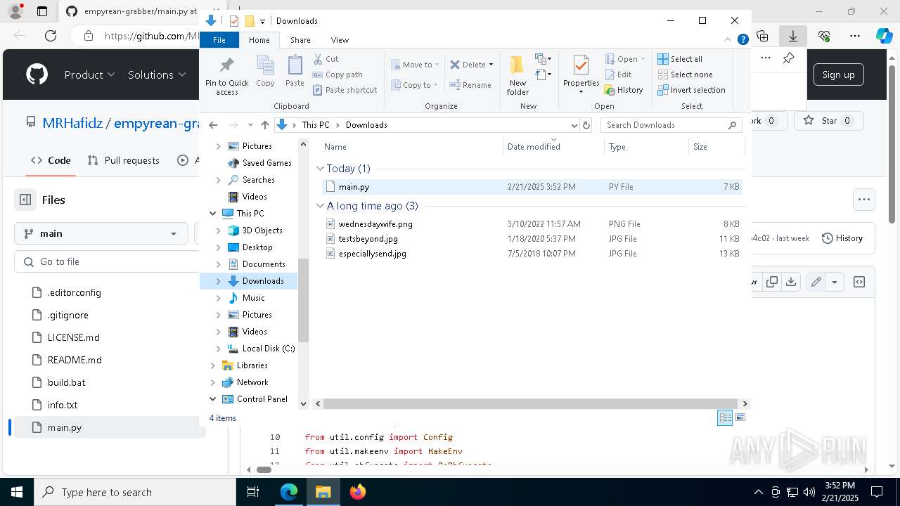Switch to the View ribbon tab
The image size is (900, 506).
pyautogui.click(x=340, y=40)
